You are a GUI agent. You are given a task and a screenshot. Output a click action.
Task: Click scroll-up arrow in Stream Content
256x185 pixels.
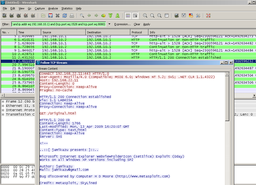227,74
